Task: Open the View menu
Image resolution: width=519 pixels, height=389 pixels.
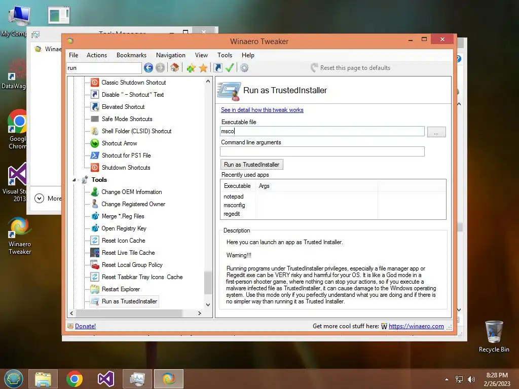Action: [x=201, y=55]
